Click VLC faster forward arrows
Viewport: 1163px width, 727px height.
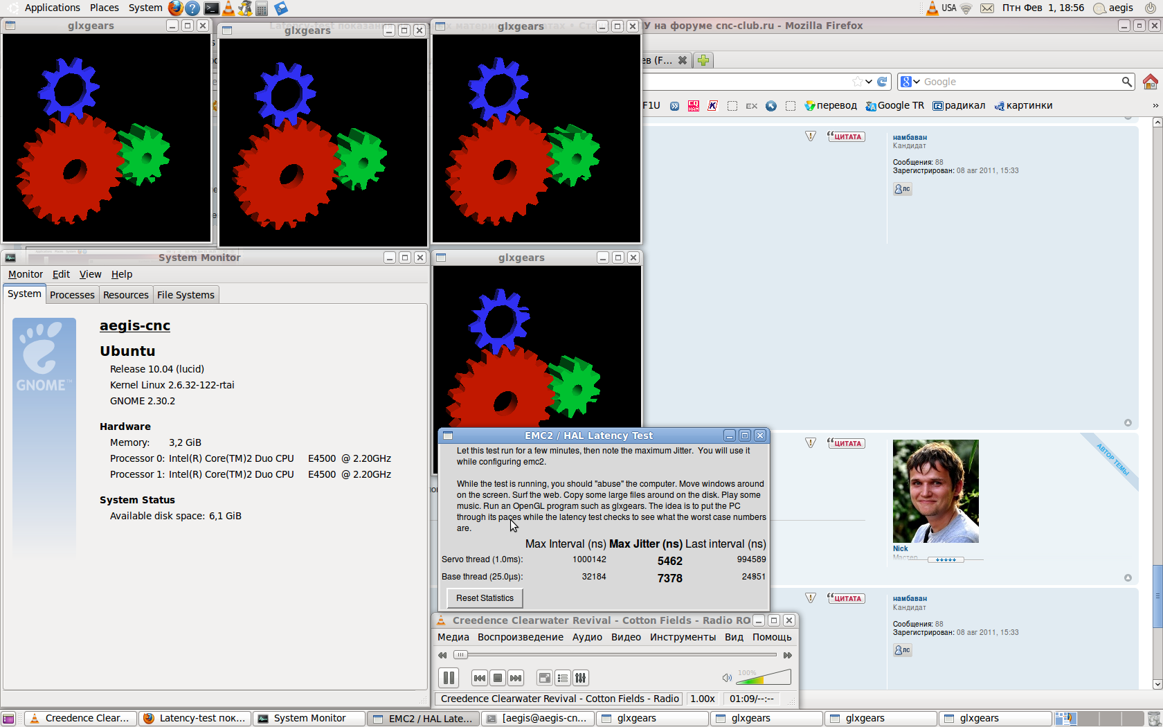[x=787, y=655]
